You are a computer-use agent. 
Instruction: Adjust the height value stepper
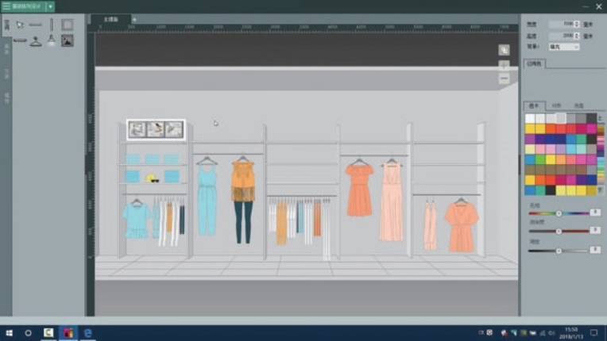(575, 36)
